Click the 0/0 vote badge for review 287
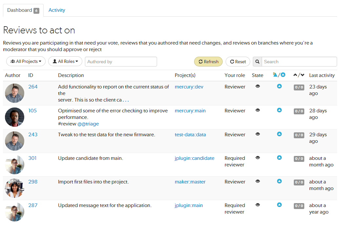Image resolution: width=342 pixels, height=229 pixels. pyautogui.click(x=299, y=206)
